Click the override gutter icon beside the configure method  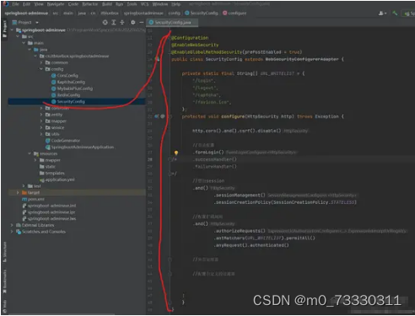coord(157,116)
